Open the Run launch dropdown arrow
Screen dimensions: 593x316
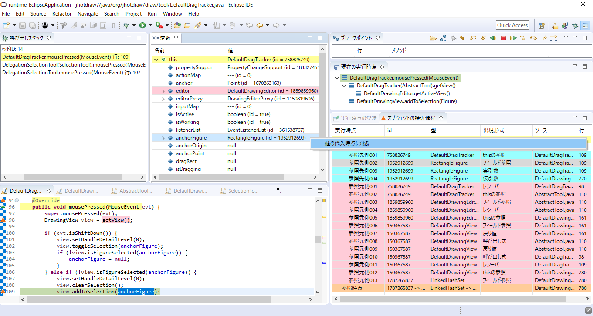coord(149,26)
